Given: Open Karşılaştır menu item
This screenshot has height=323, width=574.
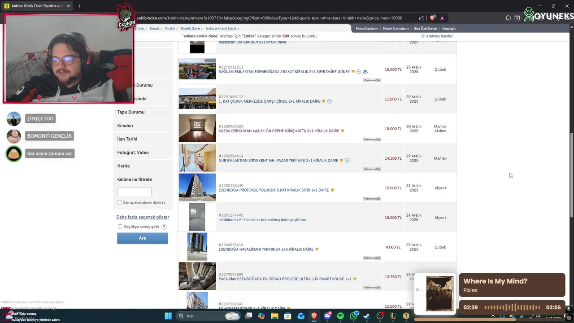Looking at the screenshot, I should coord(449,28).
